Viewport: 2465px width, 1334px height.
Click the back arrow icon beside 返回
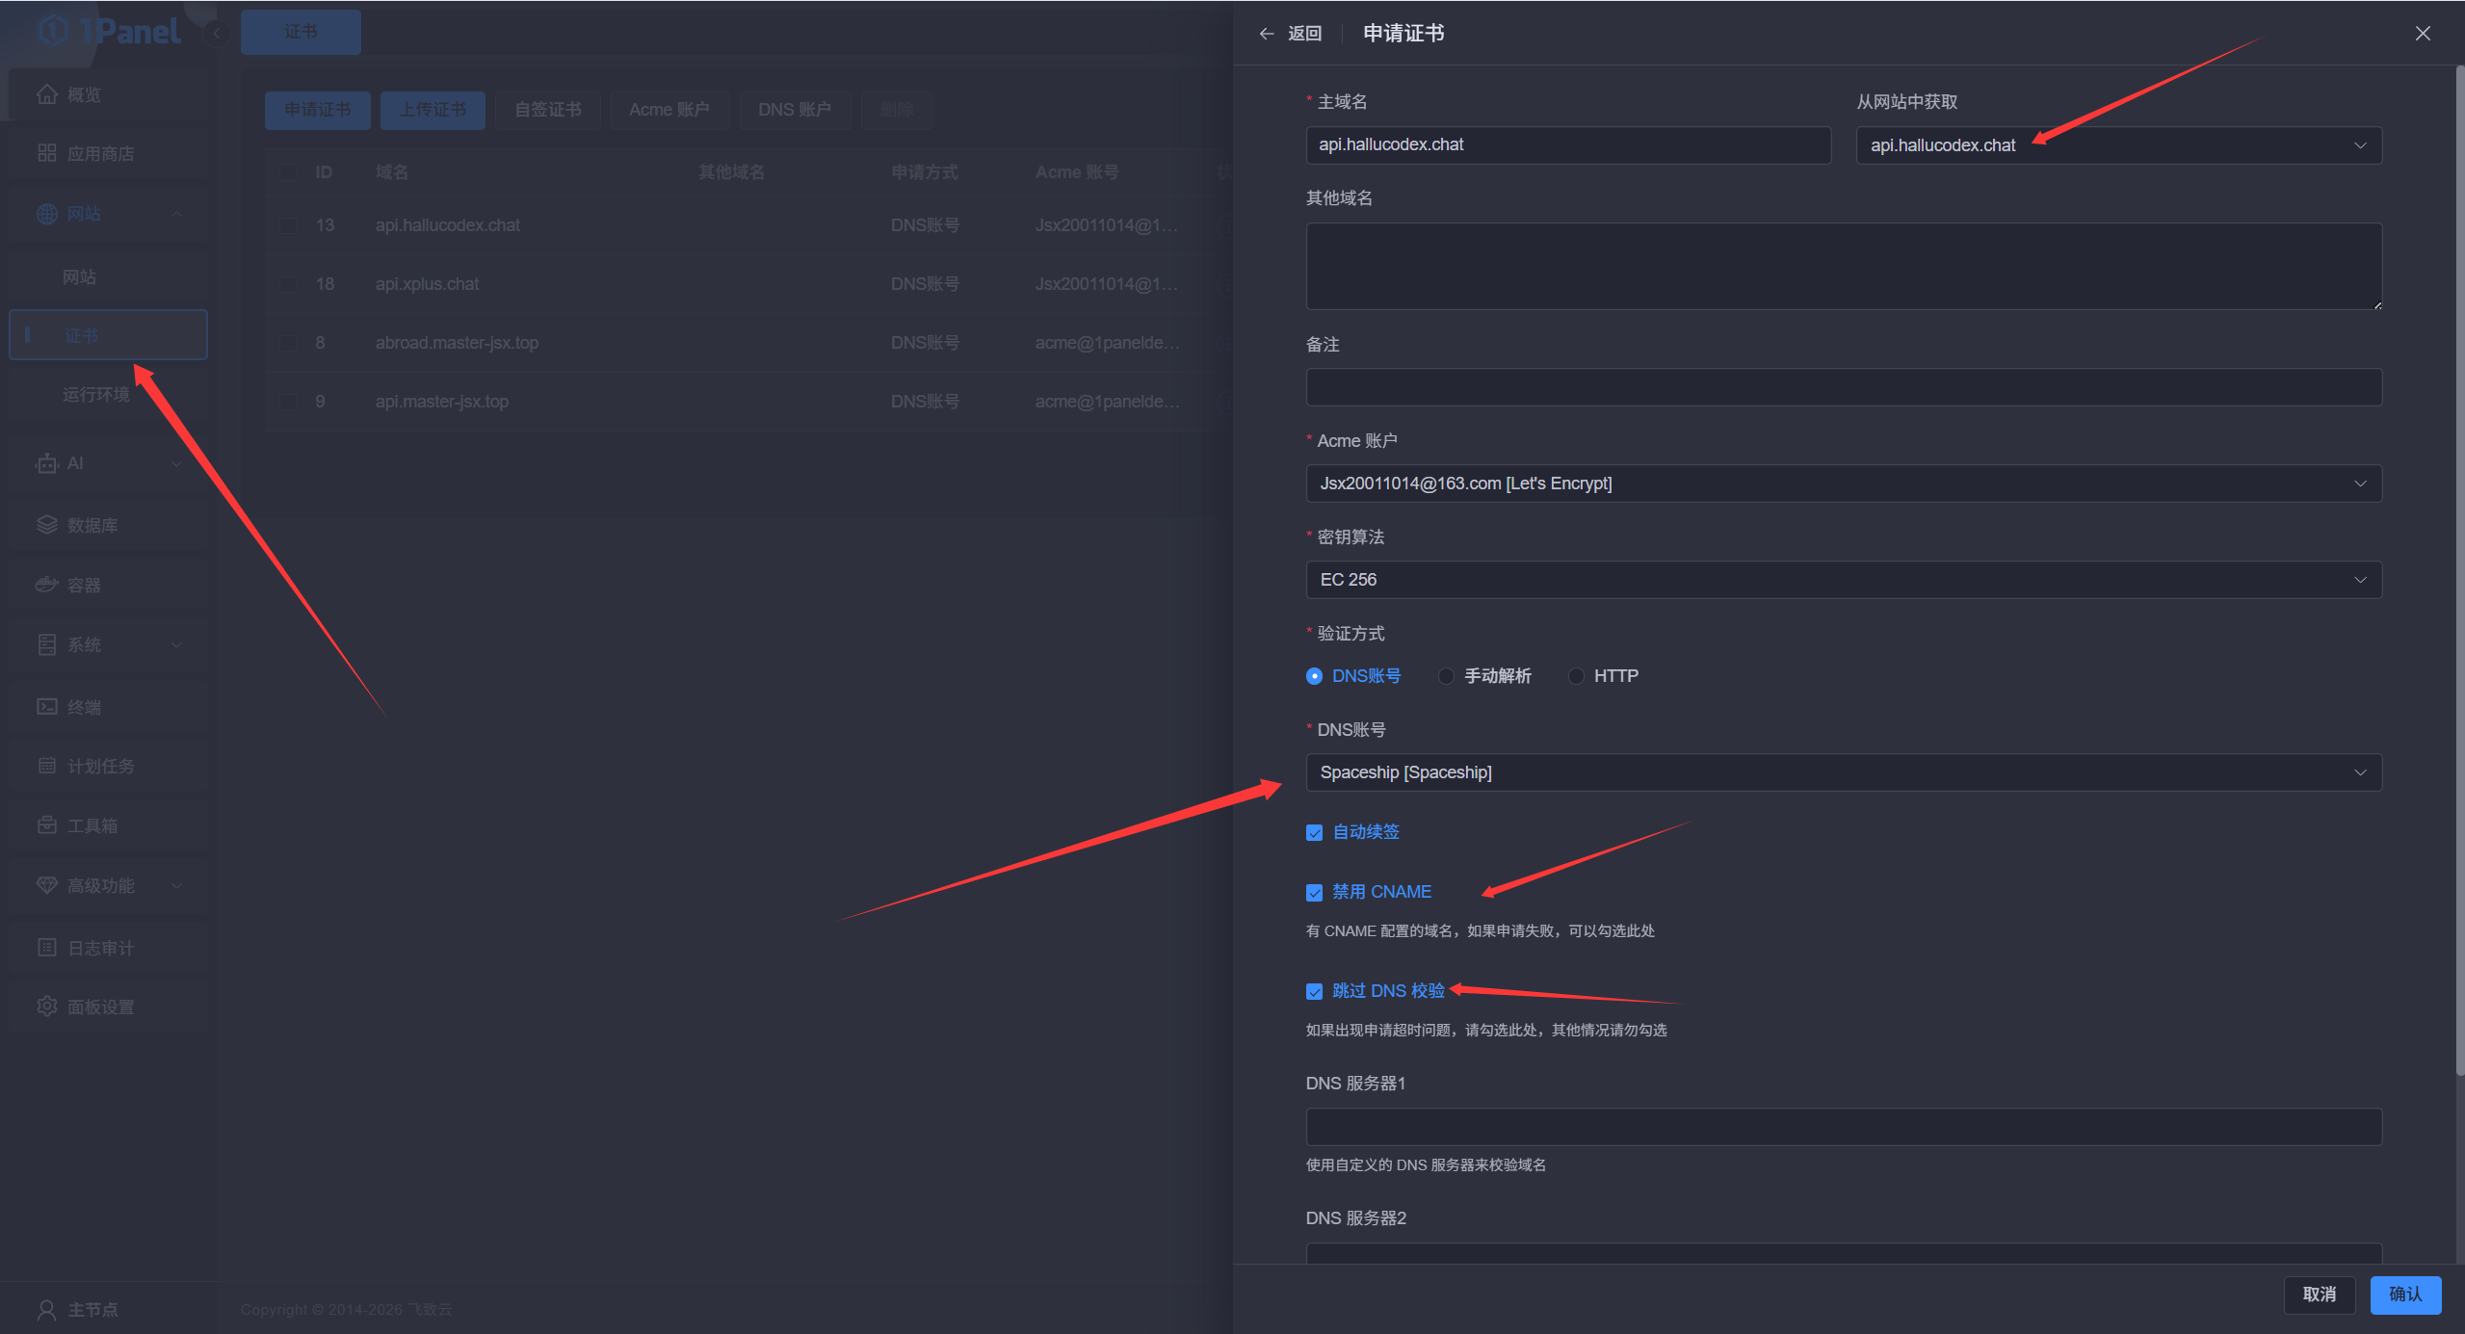point(1267,34)
